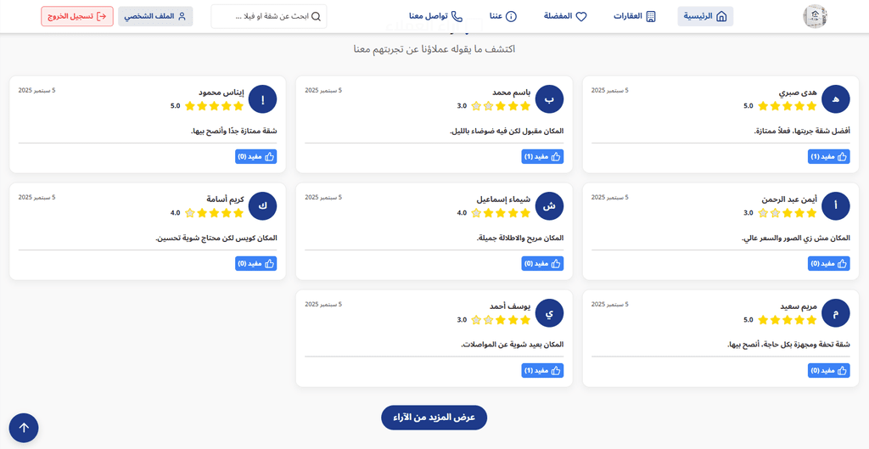Click the search magnifier icon

[x=316, y=16]
